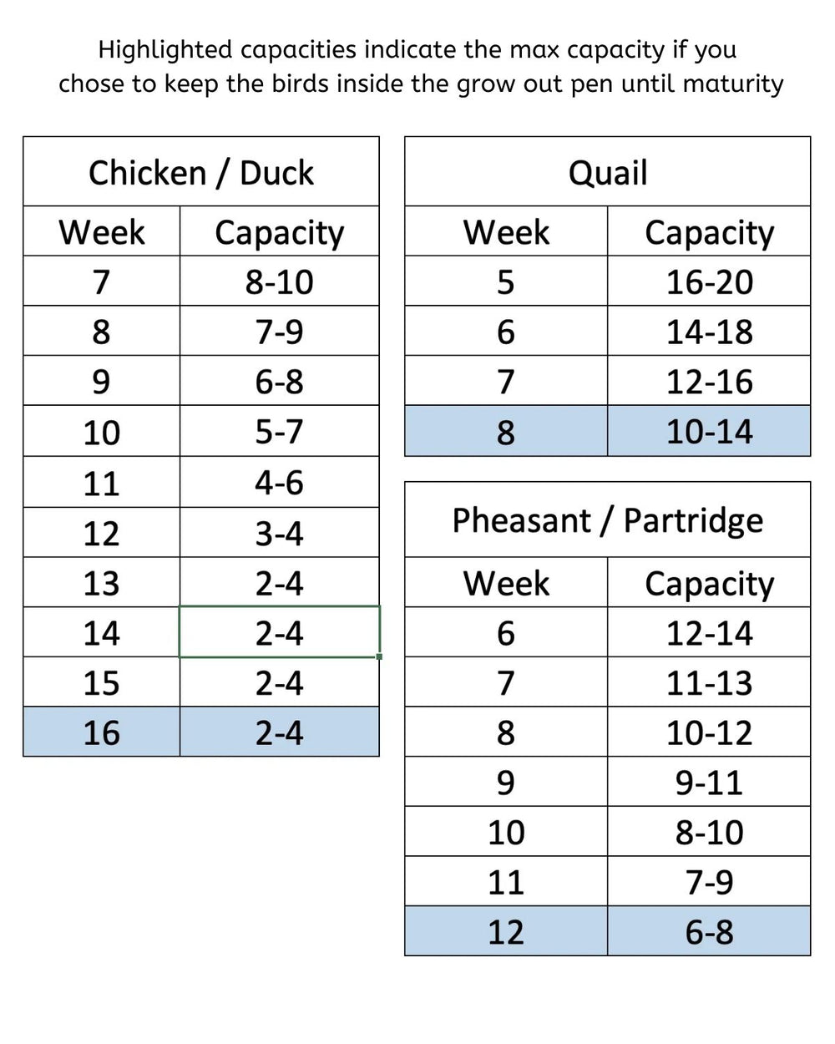Click the Capacity header in Chicken / Duck table
Screen dimensions: 835x1044
coord(280,231)
